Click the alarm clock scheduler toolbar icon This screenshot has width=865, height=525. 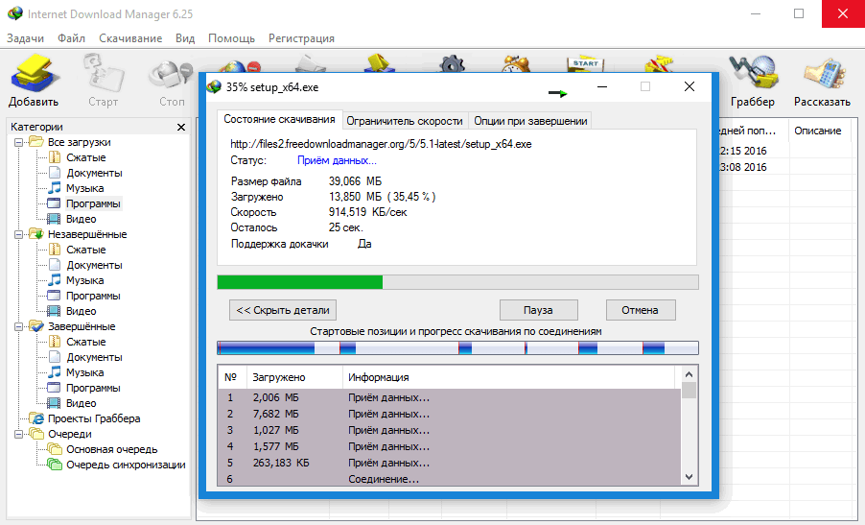(516, 63)
